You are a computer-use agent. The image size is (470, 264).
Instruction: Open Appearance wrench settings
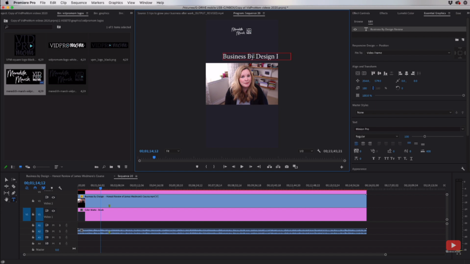pos(463,169)
